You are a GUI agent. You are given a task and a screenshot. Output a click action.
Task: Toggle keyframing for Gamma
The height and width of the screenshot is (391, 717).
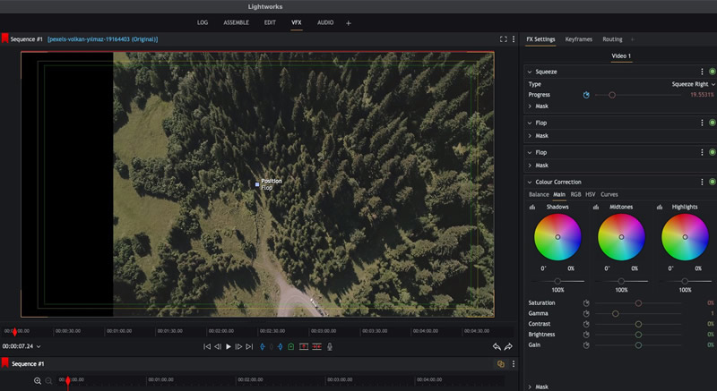[x=586, y=313]
